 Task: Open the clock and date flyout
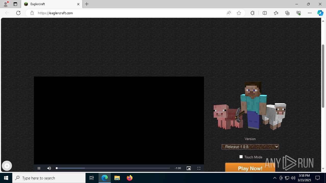click(305, 178)
